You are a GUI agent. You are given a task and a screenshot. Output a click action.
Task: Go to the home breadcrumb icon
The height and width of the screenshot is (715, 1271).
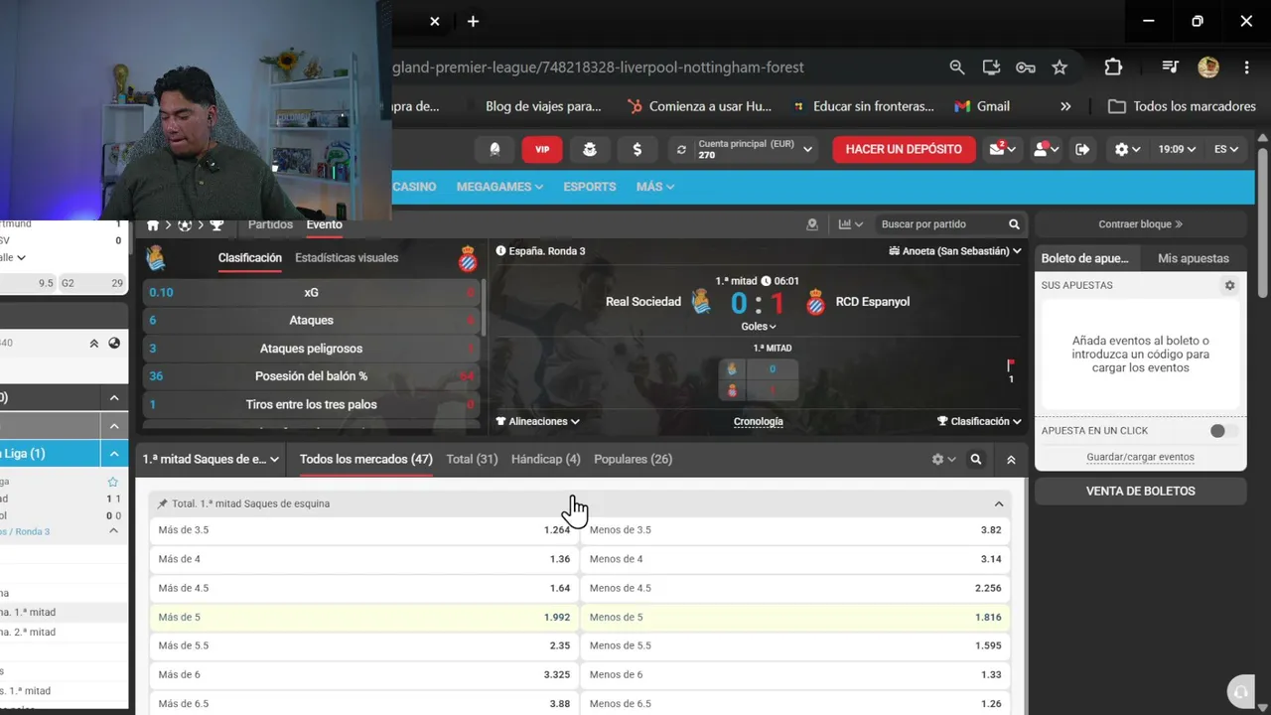(153, 225)
